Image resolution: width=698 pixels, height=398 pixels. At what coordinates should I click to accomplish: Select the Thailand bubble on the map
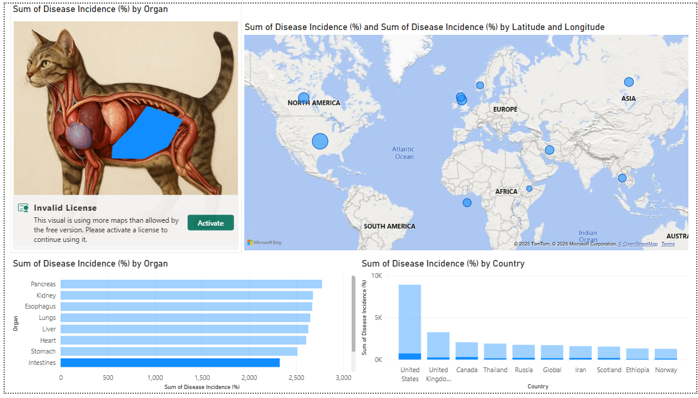(622, 178)
